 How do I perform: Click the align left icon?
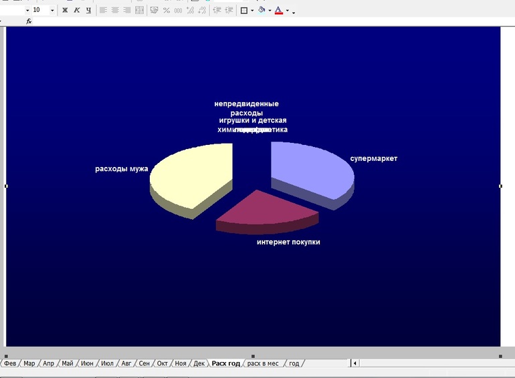point(103,10)
